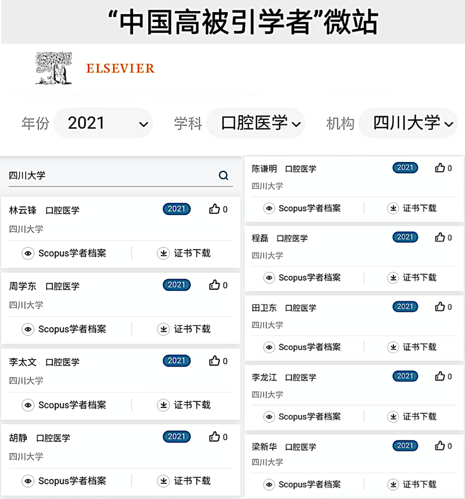This screenshot has width=465, height=499.
Task: Give thumbs-up to 陈谦明
Action: [x=440, y=168]
